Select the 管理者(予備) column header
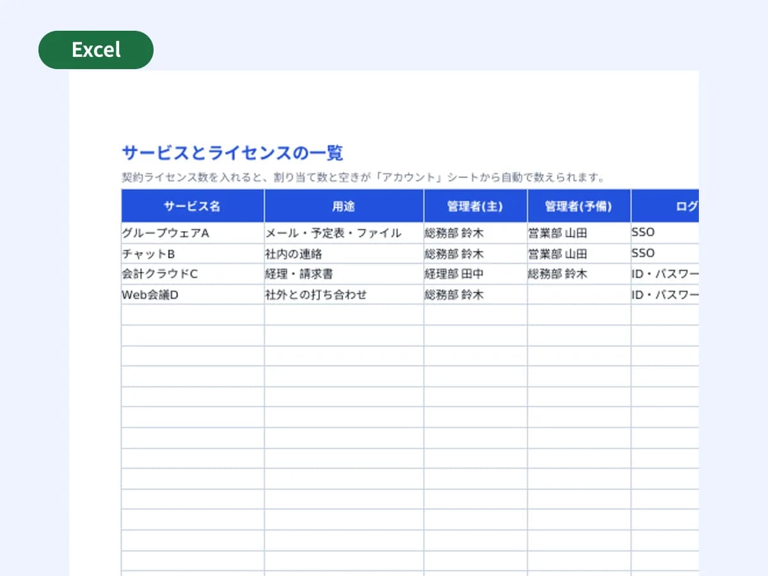 coord(579,206)
